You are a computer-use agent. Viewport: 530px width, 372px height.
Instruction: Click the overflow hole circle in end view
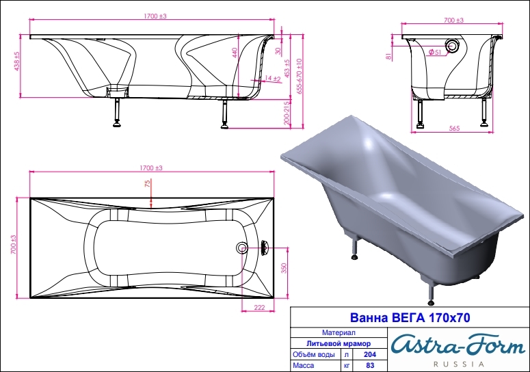[x=452, y=47]
